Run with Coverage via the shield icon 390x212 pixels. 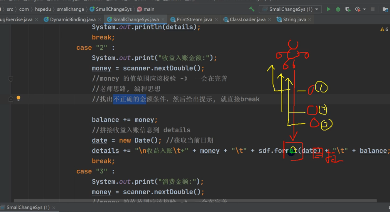pyautogui.click(x=347, y=9)
